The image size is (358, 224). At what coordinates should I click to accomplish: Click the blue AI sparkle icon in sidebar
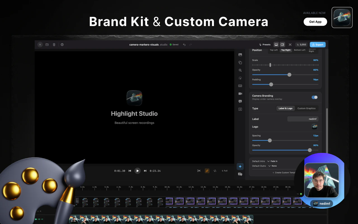(x=240, y=166)
